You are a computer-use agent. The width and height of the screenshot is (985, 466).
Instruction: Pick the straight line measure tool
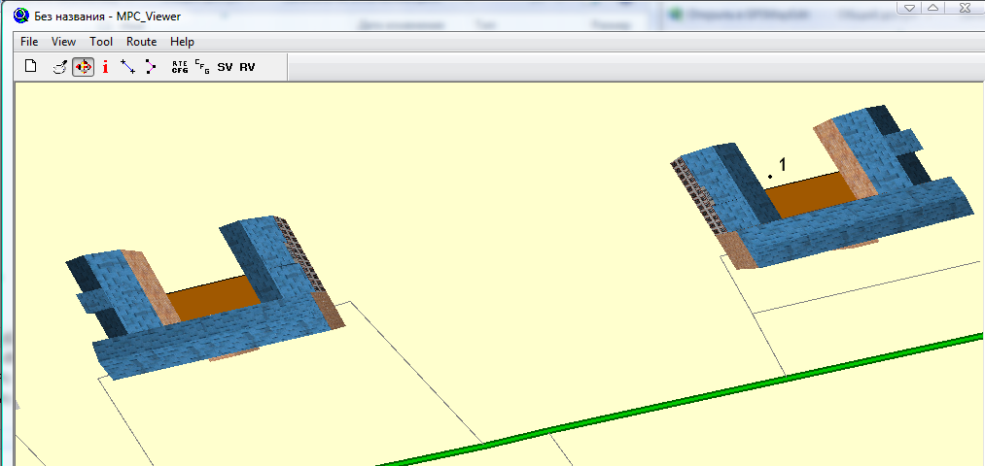pyautogui.click(x=127, y=67)
